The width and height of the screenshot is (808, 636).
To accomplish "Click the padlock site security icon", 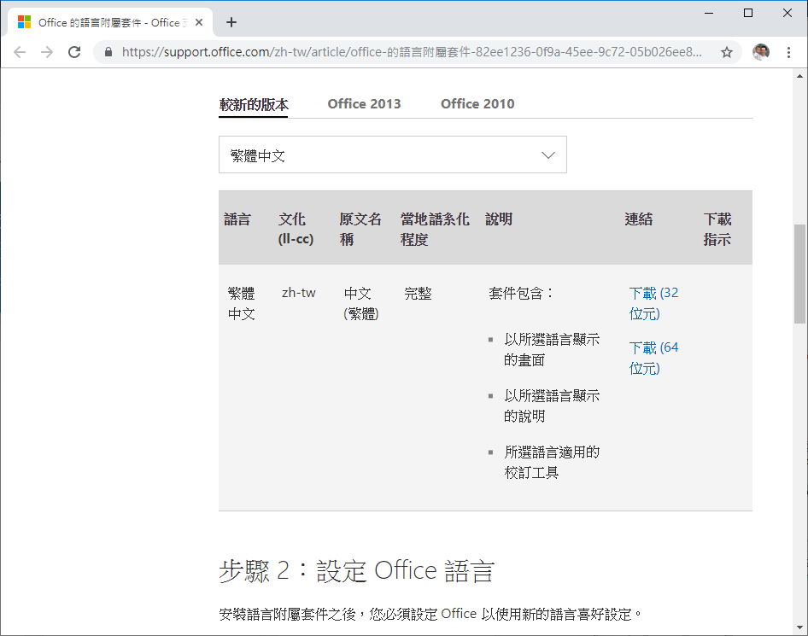I will (x=108, y=52).
